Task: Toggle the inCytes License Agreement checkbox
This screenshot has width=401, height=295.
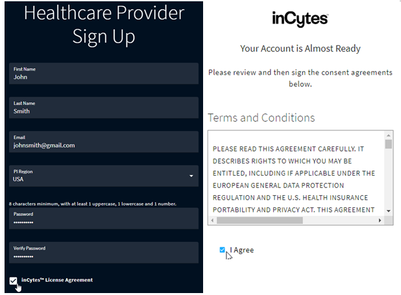Action: pyautogui.click(x=14, y=281)
